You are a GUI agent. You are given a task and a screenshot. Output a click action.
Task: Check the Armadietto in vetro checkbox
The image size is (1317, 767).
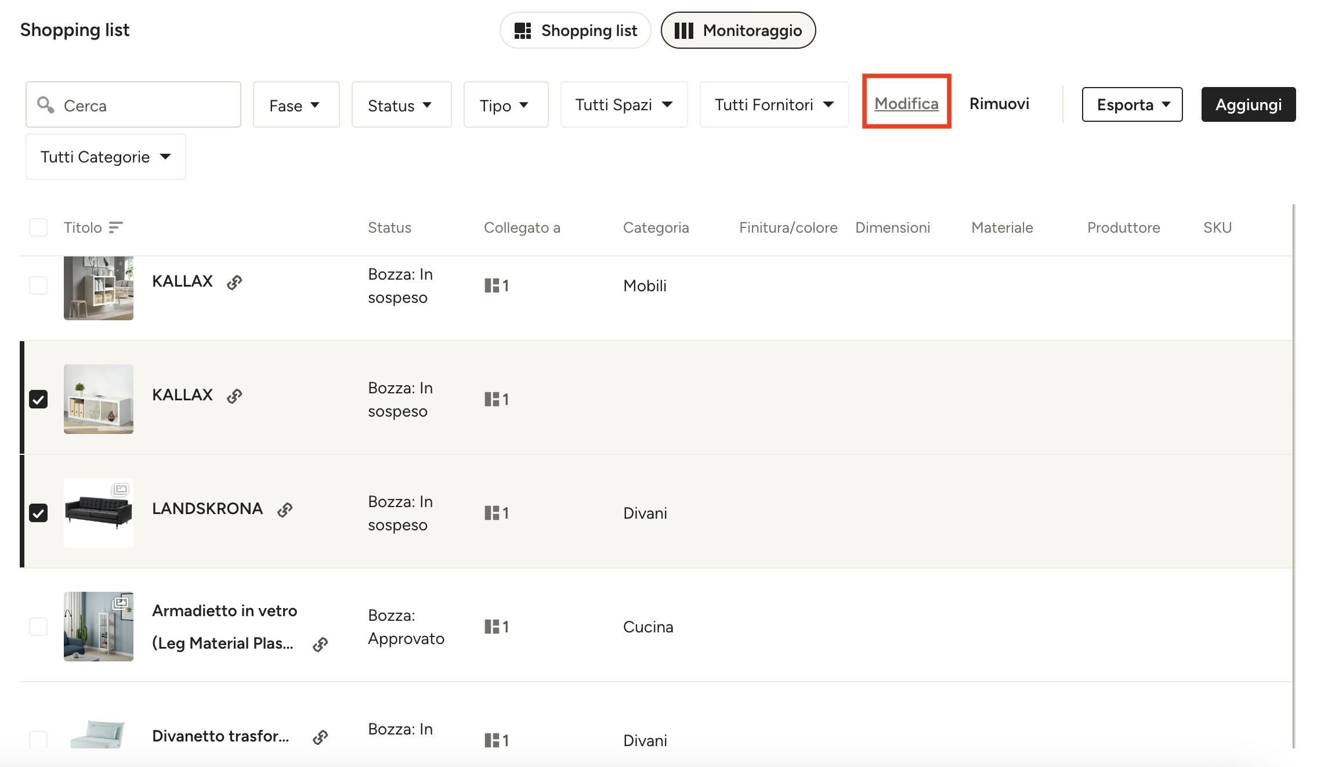click(x=38, y=627)
